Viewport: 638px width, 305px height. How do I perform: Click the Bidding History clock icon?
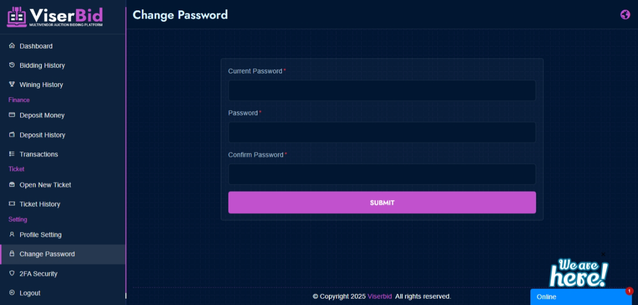[12, 65]
